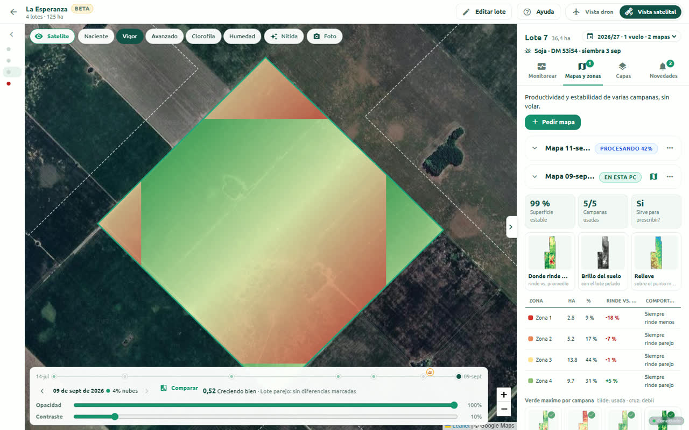Click the 14-jul timeline marker
Image resolution: width=689 pixels, height=430 pixels.
(54, 376)
